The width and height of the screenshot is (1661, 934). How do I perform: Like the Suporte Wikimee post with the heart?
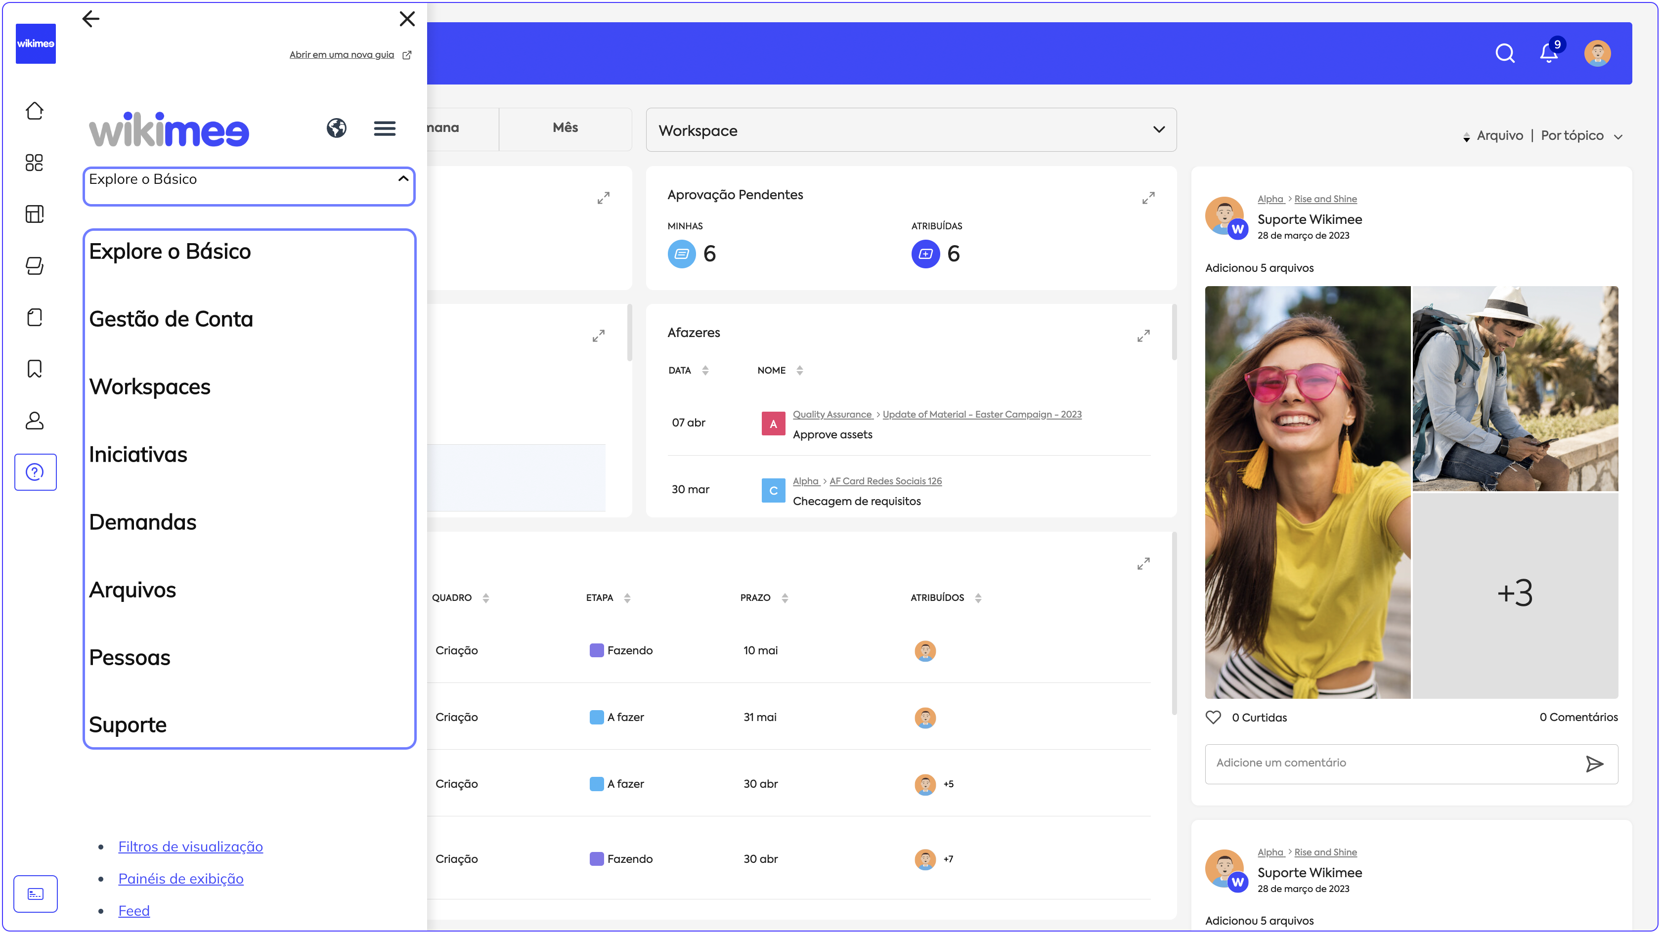click(1213, 717)
